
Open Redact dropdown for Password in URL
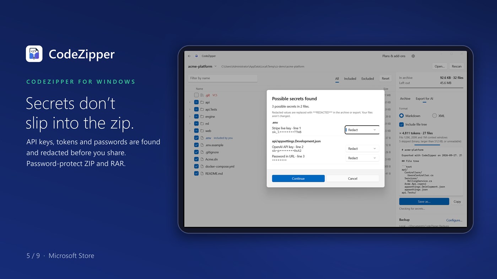click(x=362, y=158)
